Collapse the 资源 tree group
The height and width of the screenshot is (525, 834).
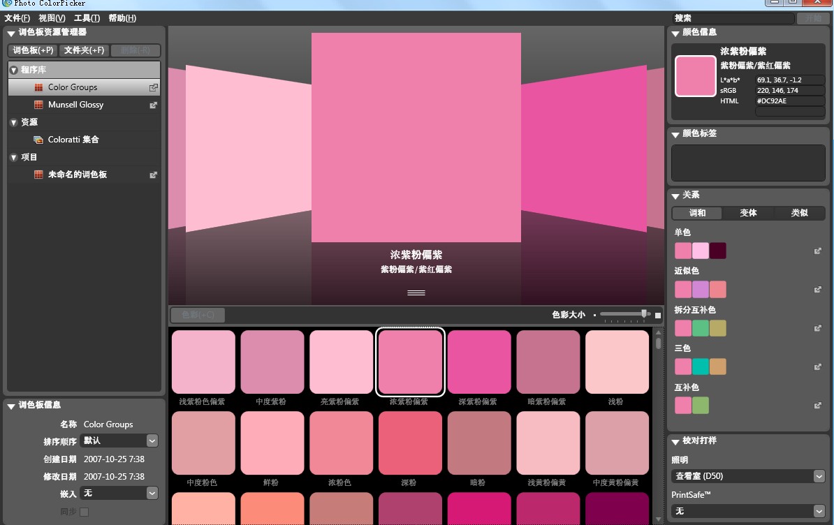click(x=14, y=122)
